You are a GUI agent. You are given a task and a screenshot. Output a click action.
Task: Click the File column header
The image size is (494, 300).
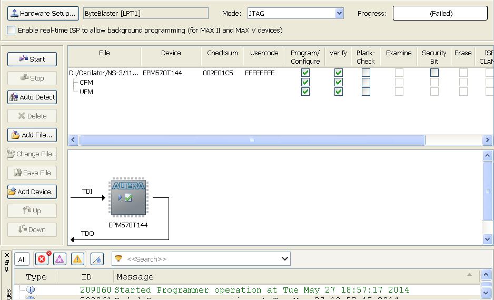(x=104, y=57)
